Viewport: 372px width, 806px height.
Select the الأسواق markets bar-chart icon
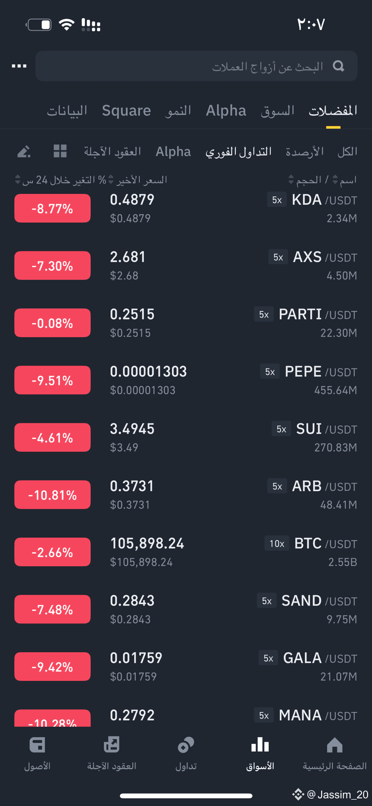(x=260, y=745)
